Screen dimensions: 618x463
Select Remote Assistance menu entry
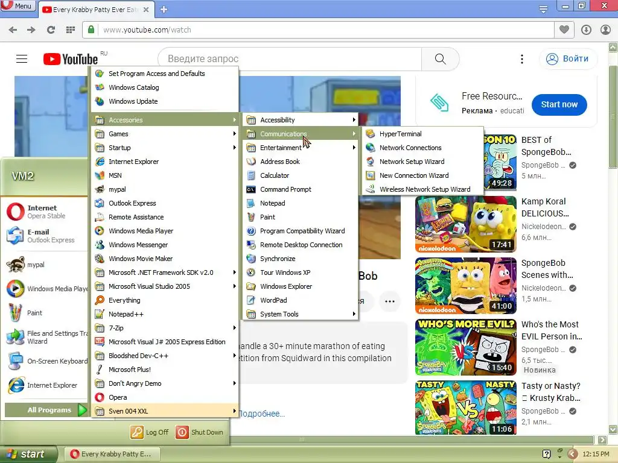(x=165, y=217)
